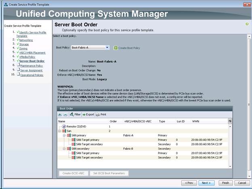Jump to the Server Assignment step
Image resolution: width=252 pixels, height=189 pixels.
[x=31, y=70]
